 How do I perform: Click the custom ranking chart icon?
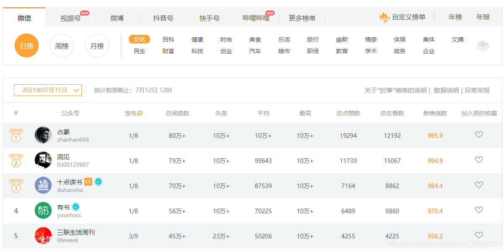[384, 17]
